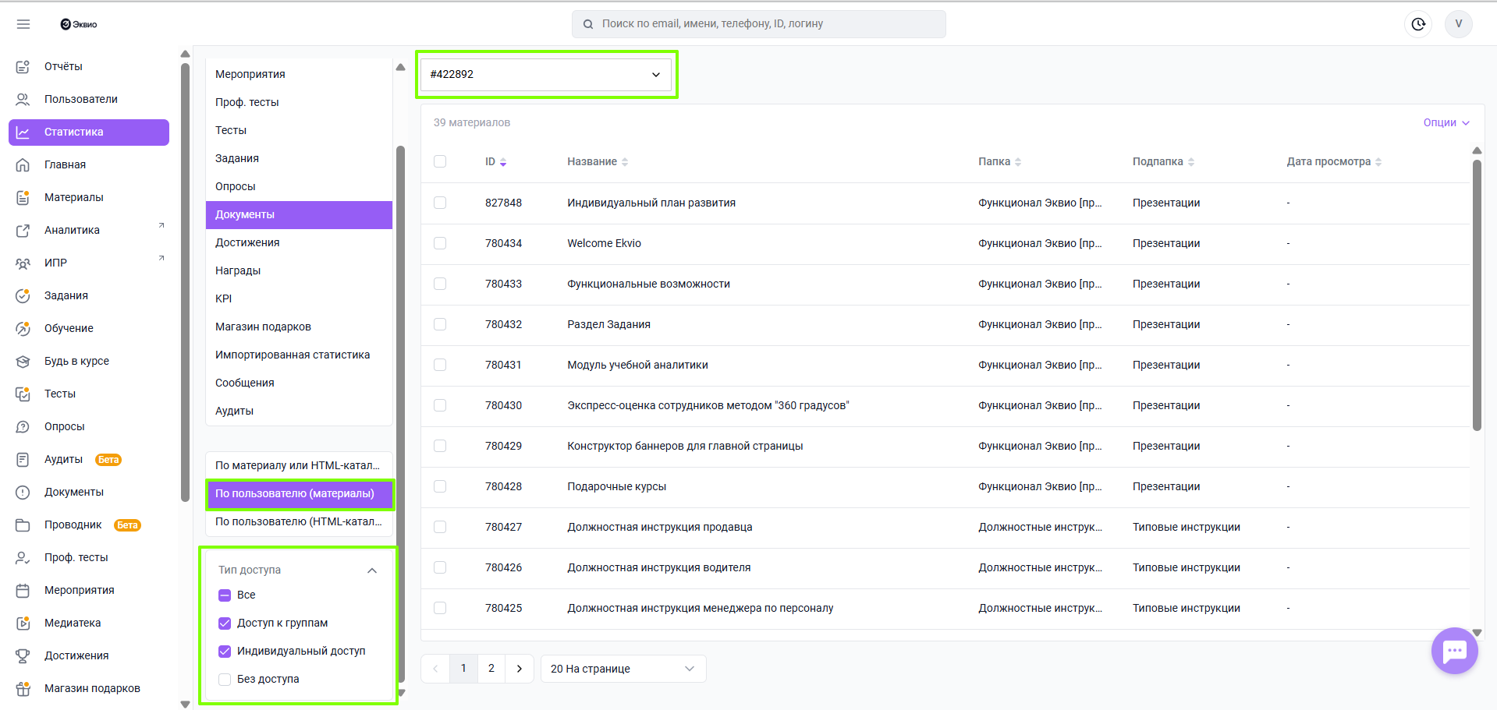1497x710 pixels.
Task: Collapse the Тип доступа section
Action: coord(372,570)
